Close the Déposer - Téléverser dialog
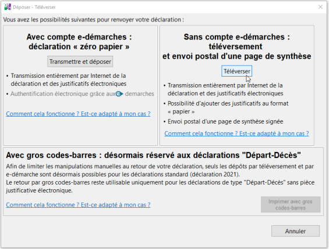This screenshot has width=329, height=249. tap(320, 7)
